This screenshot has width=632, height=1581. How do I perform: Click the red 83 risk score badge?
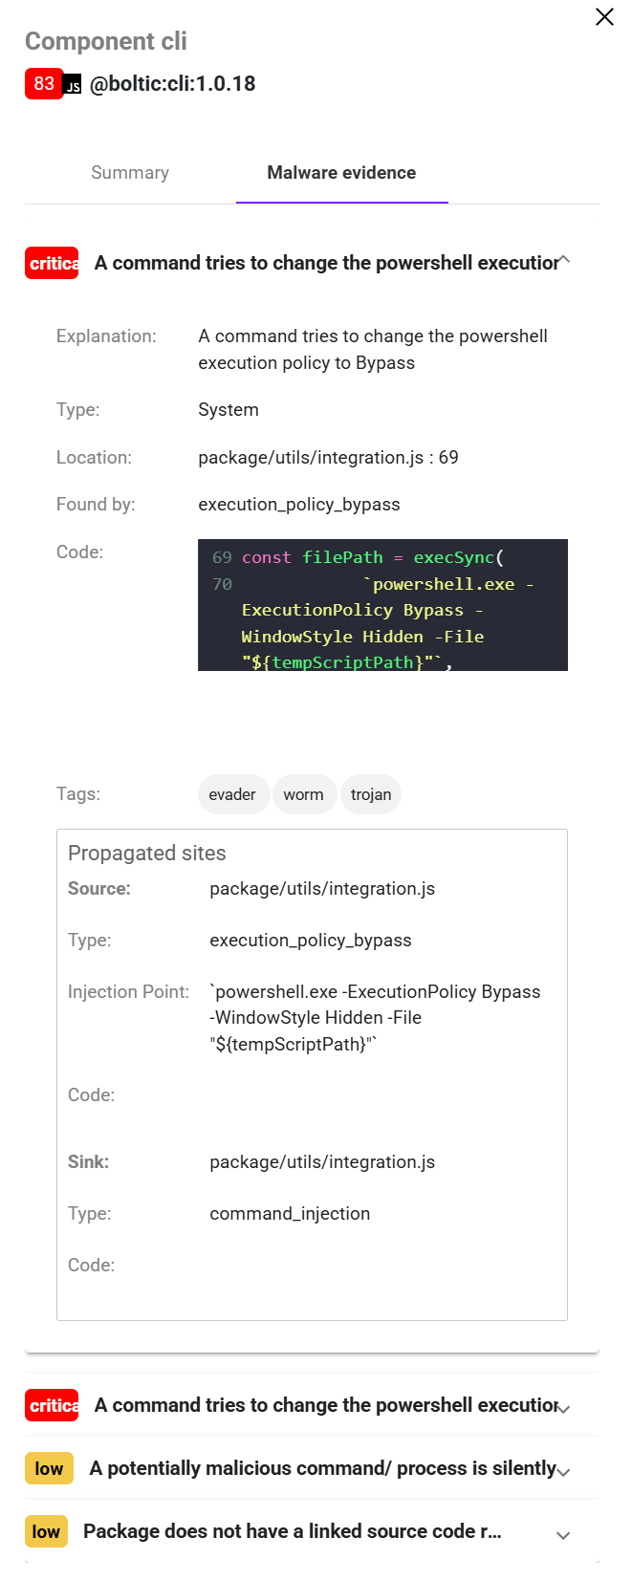44,84
